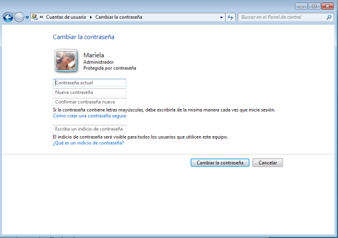This screenshot has width=338, height=238.
Task: Open Cómo crear una contraseña segura link
Action: (x=89, y=115)
